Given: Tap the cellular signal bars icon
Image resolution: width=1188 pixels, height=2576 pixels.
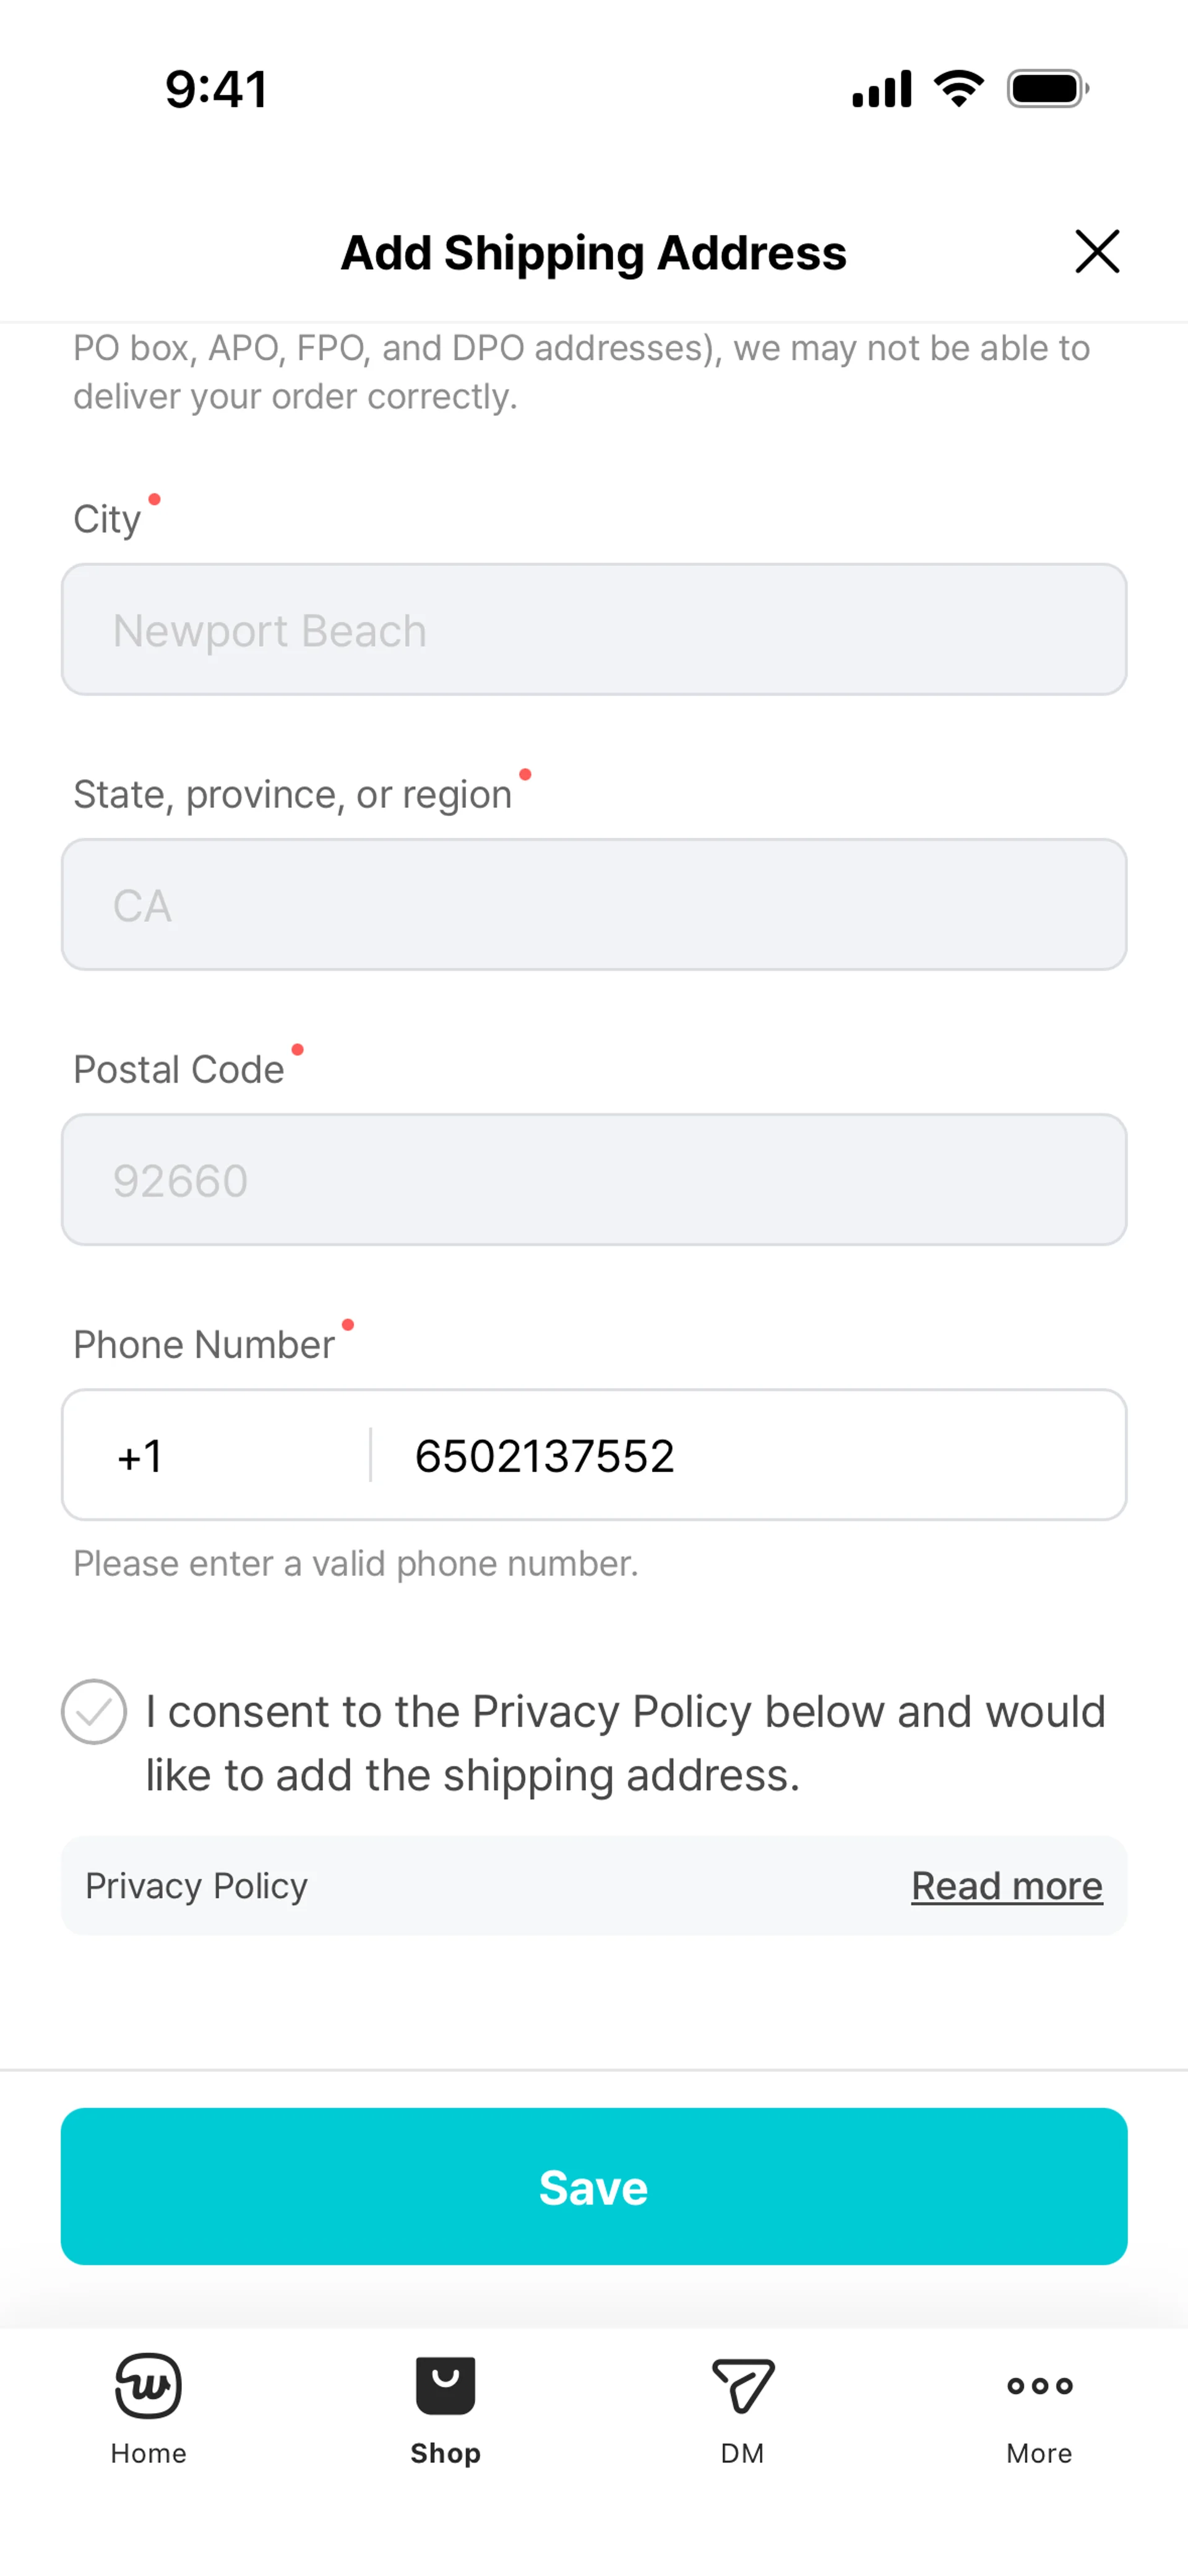Looking at the screenshot, I should point(881,89).
